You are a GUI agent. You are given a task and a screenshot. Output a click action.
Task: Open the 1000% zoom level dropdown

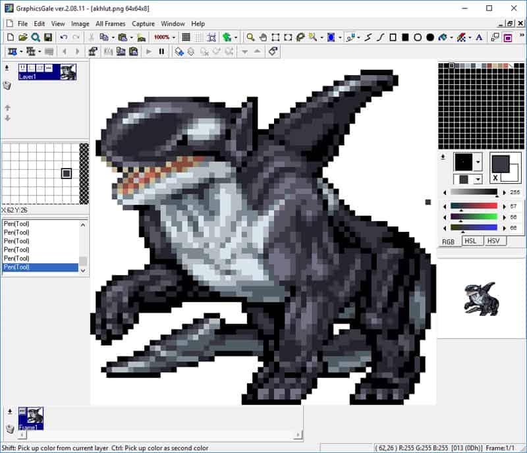coord(174,38)
